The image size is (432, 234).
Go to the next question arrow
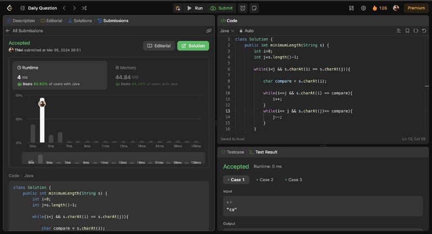74,8
